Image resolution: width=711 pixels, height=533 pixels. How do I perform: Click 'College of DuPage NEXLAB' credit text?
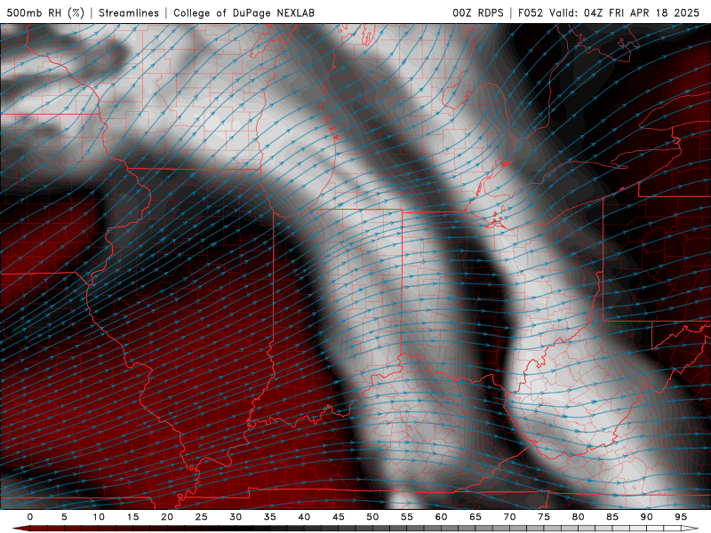[244, 12]
